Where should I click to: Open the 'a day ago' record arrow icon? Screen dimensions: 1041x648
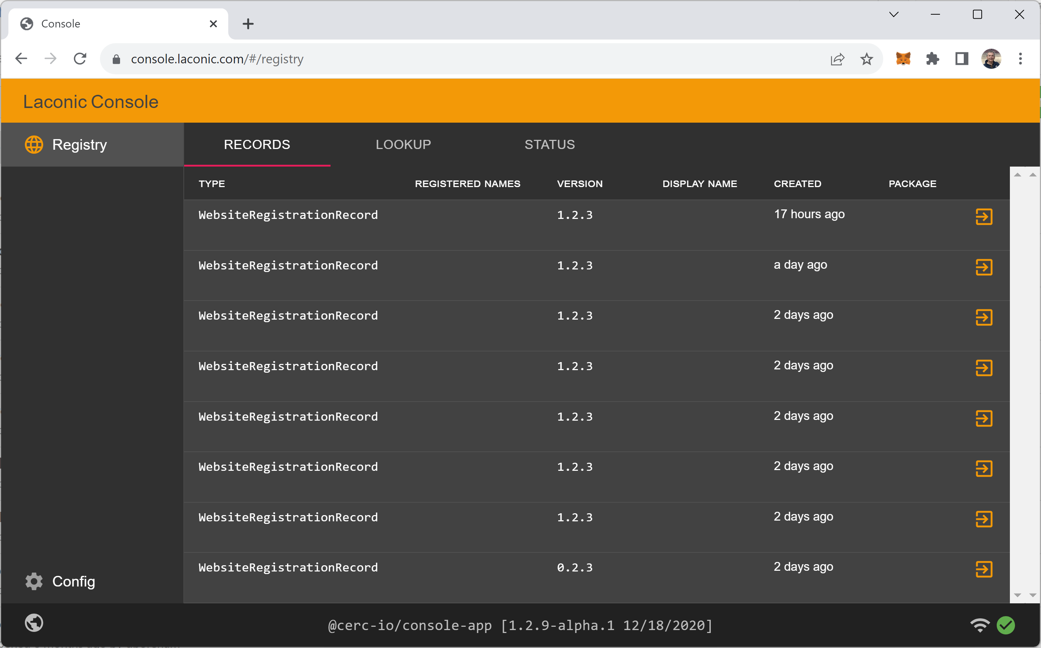984,267
